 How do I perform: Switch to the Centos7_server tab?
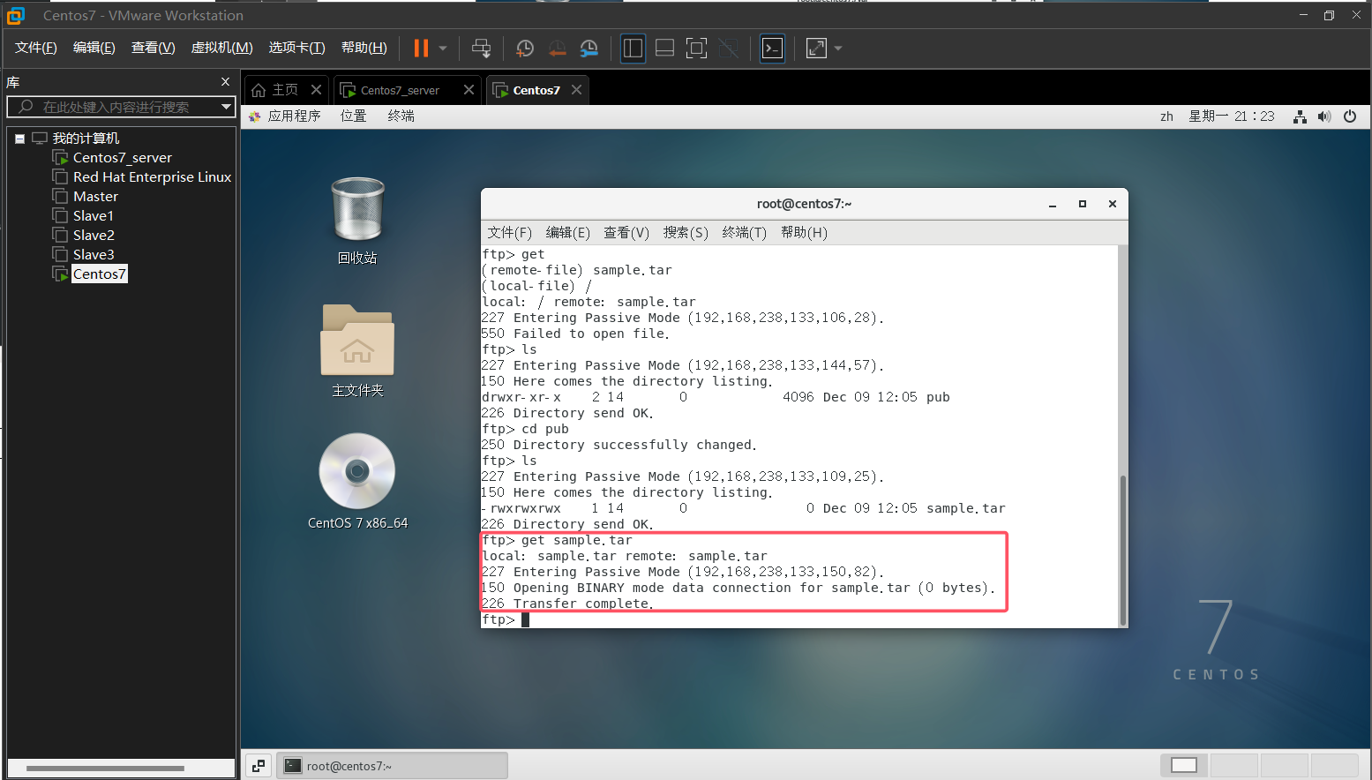[400, 90]
